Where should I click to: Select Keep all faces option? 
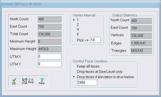[x=74, y=66]
